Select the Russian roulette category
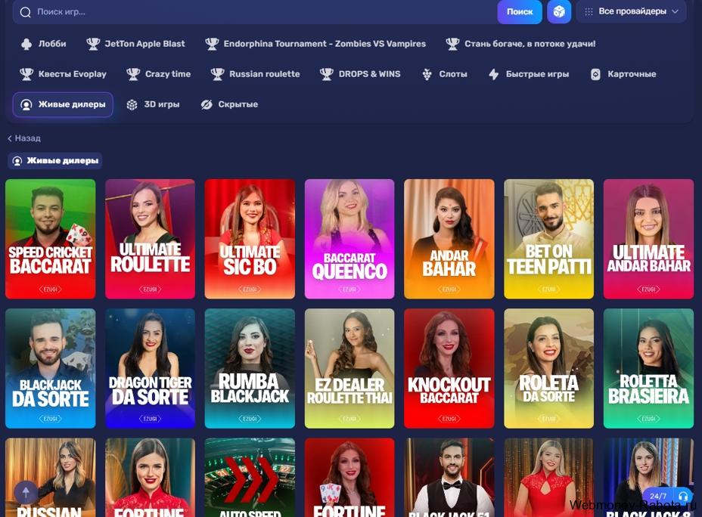 pyautogui.click(x=255, y=74)
